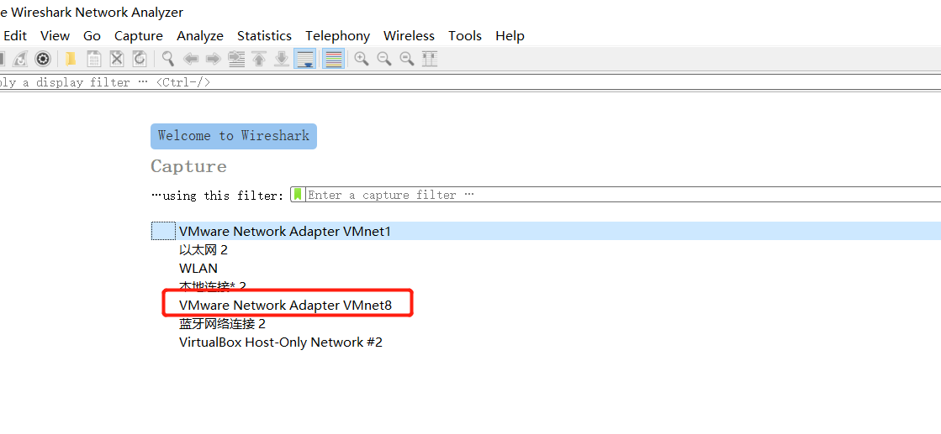Image resolution: width=941 pixels, height=434 pixels.
Task: Open the Analyze menu
Action: click(200, 36)
